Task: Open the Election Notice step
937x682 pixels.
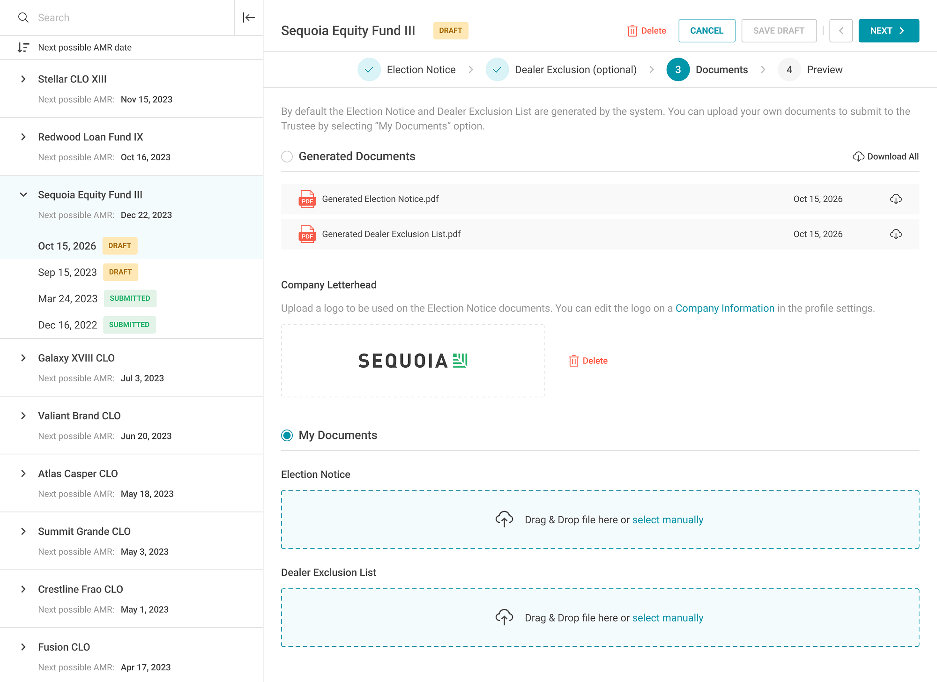Action: coord(421,70)
